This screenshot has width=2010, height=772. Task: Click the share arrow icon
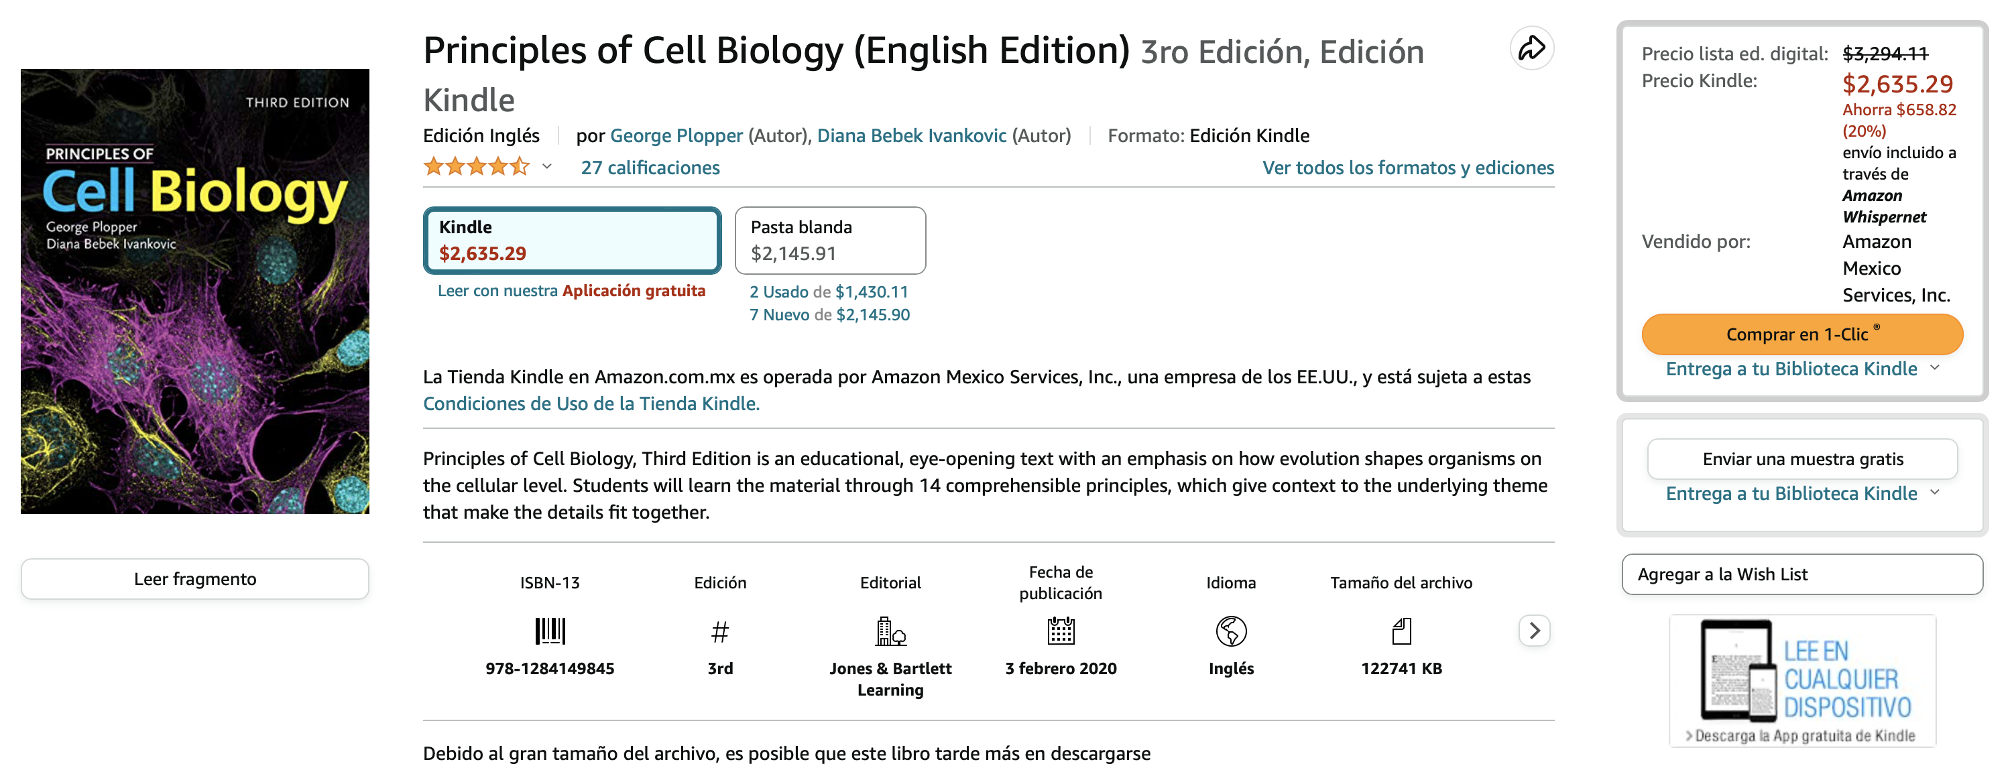1531,48
